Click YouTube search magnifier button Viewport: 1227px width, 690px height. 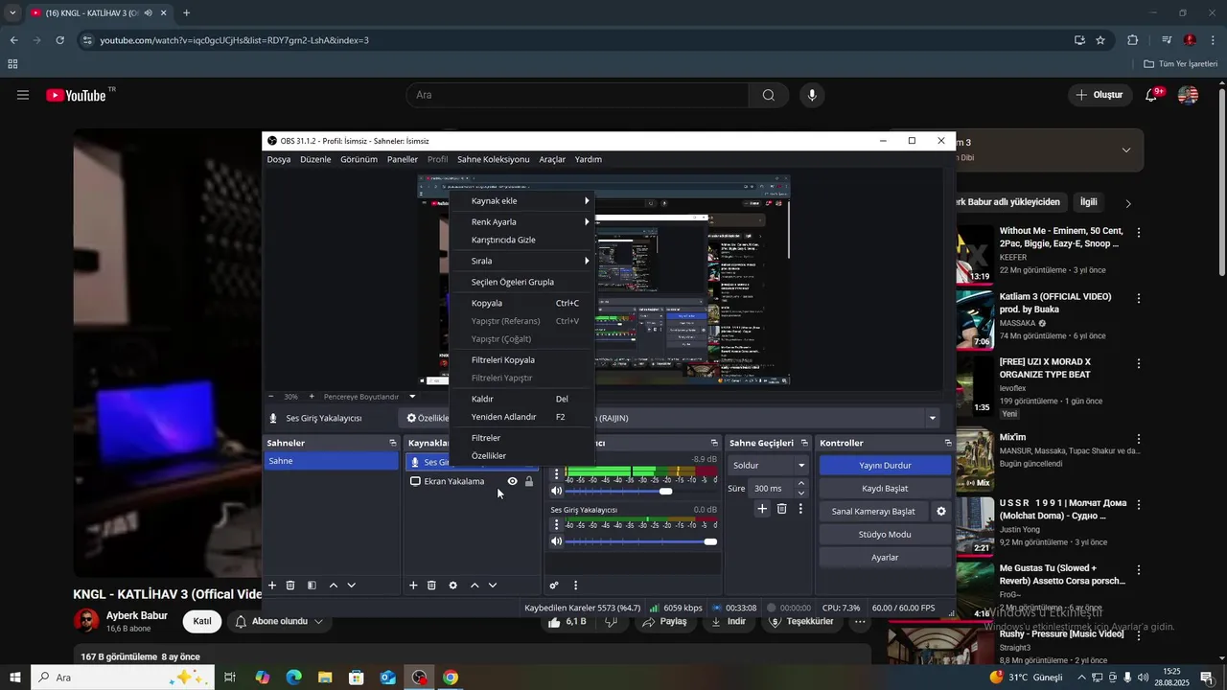coord(769,95)
